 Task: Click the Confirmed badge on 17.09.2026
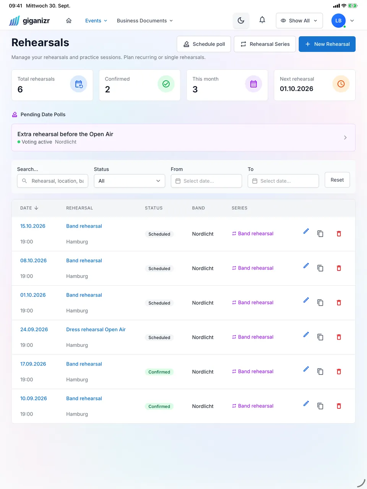[159, 372]
